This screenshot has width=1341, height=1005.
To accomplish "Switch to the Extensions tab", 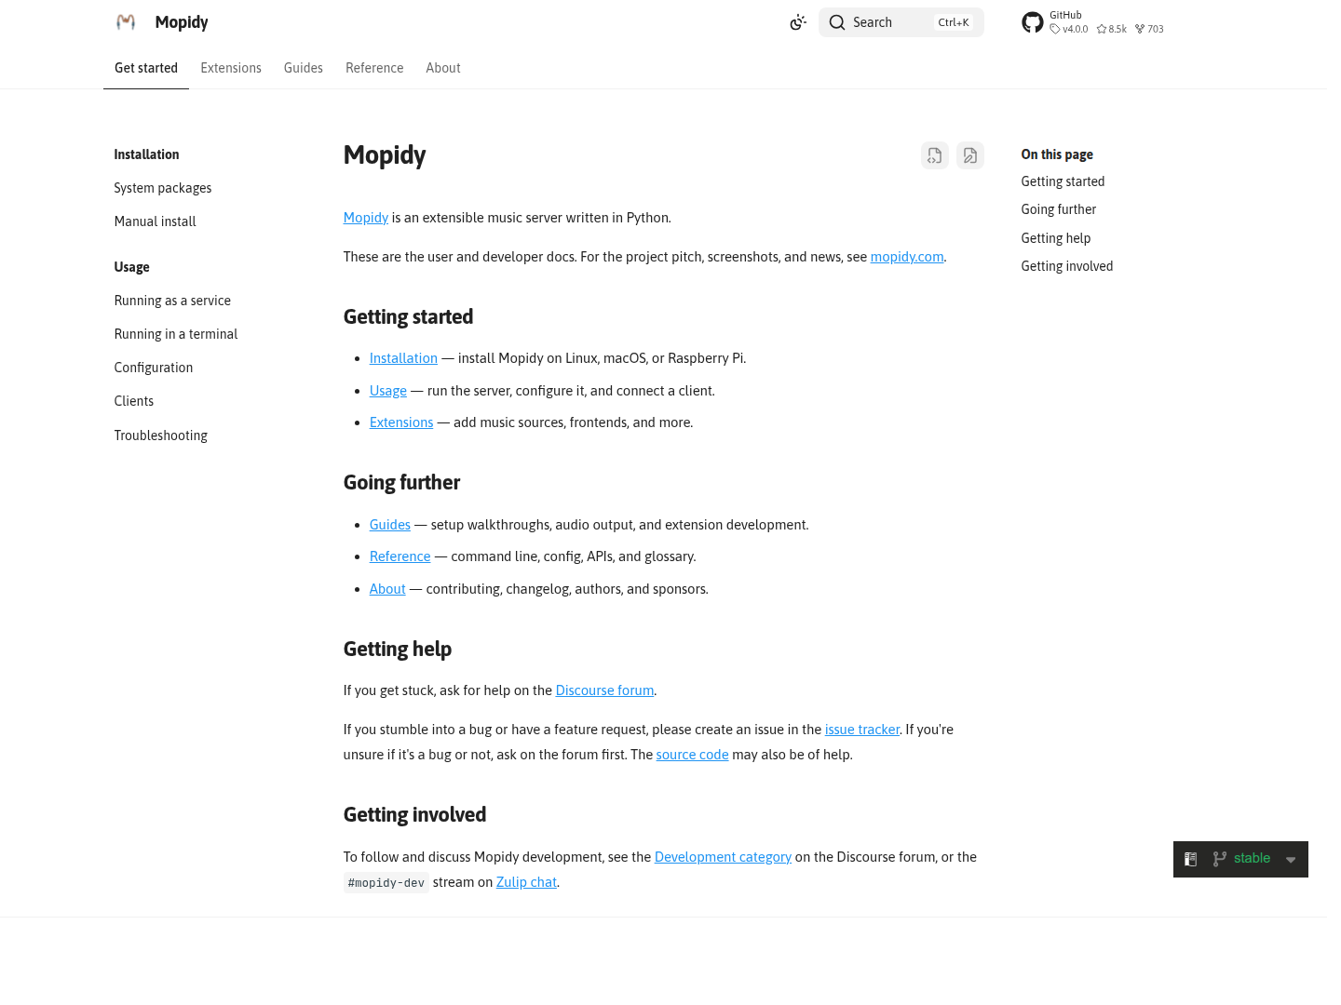I will (x=231, y=68).
